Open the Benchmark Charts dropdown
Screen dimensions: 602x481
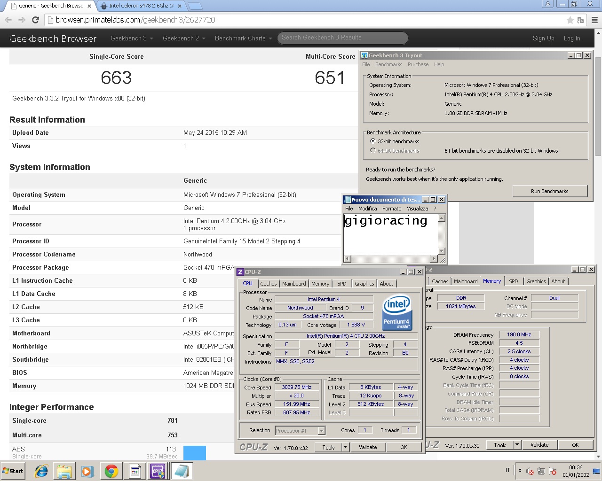tap(244, 38)
